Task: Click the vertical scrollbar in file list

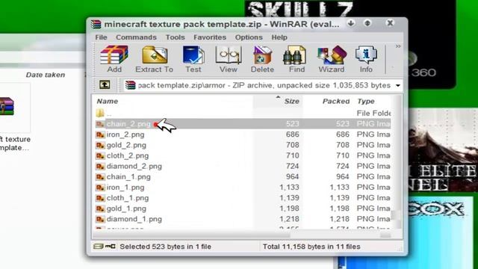Action: click(396, 161)
